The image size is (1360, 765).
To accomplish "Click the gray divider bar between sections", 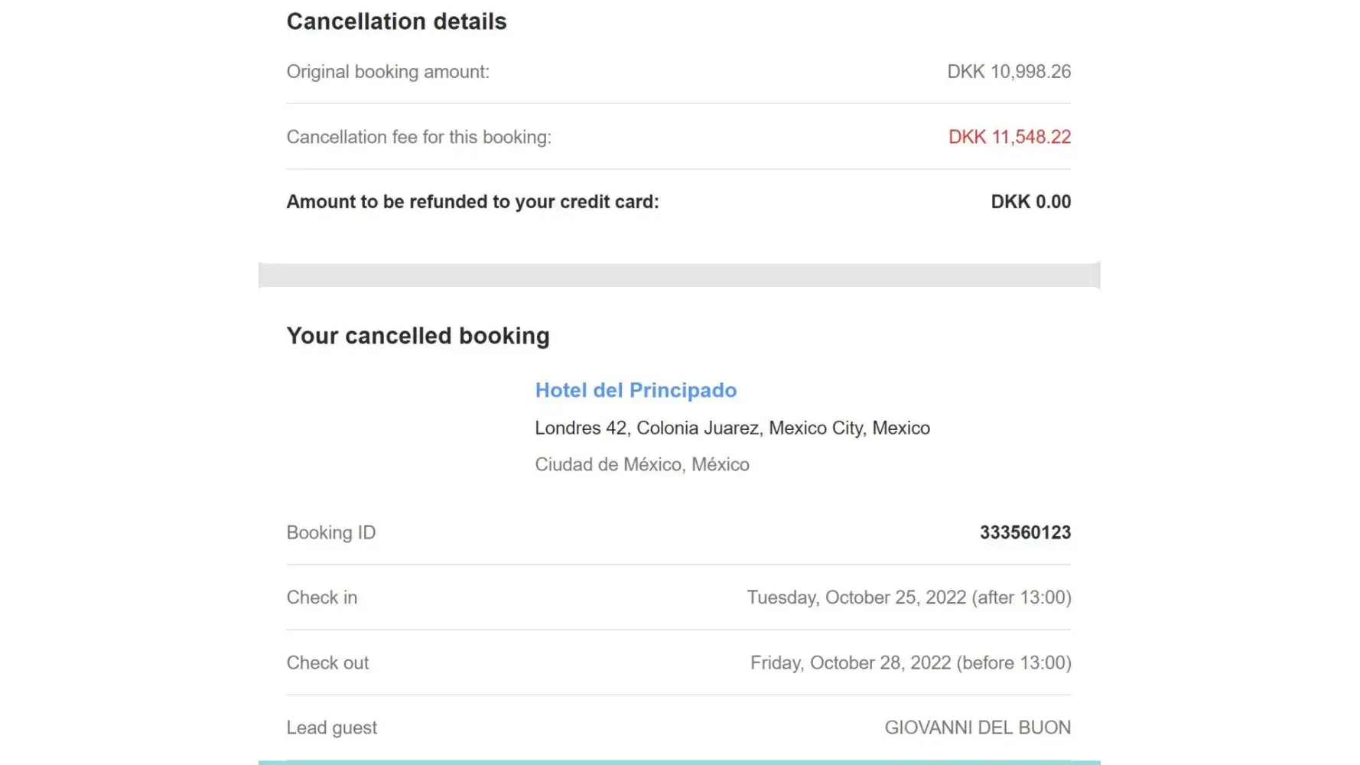I will pos(679,275).
